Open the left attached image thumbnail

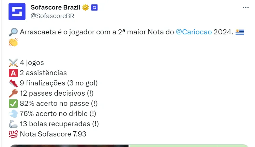[x=68, y=145]
